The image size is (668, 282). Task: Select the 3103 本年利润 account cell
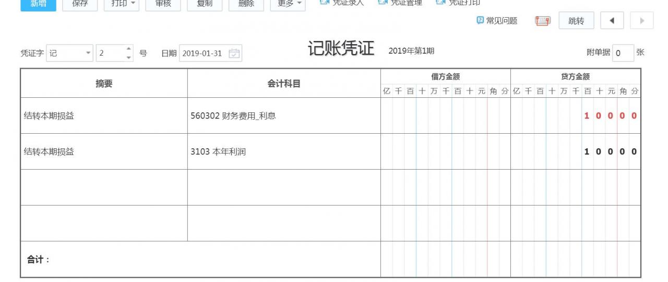pos(284,151)
